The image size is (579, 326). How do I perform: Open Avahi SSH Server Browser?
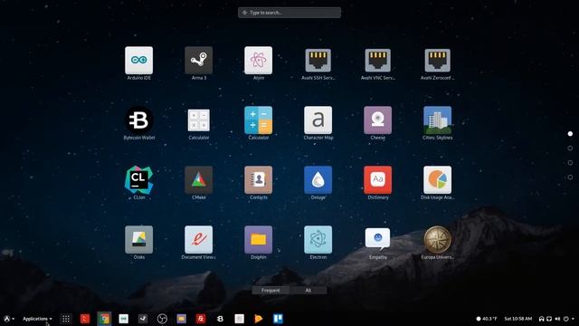pos(318,61)
